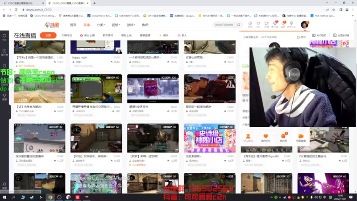Image resolution: width=357 pixels, height=201 pixels.
Task: Select the 新人 filter tab
Action: coord(182,35)
